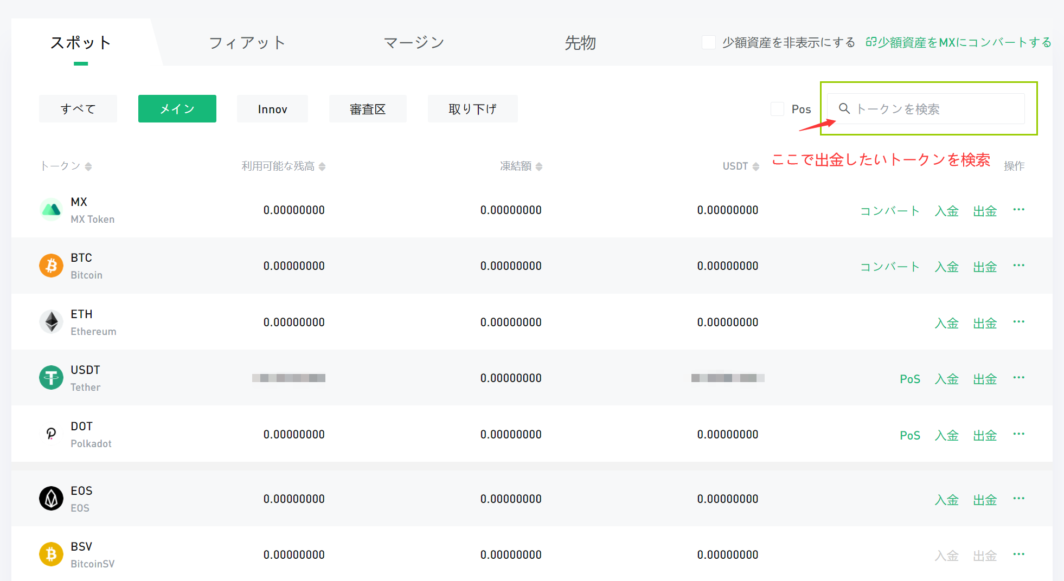Deposit MX via 入金 link

[947, 211]
